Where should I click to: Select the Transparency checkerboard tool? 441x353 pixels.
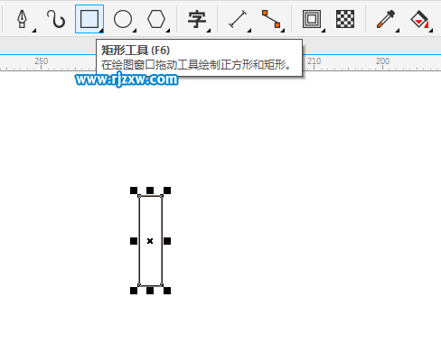coord(345,19)
